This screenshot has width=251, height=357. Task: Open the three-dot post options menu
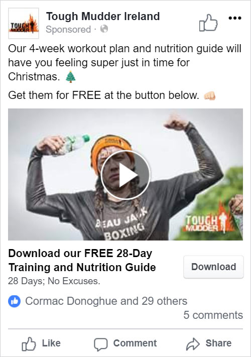(235, 18)
